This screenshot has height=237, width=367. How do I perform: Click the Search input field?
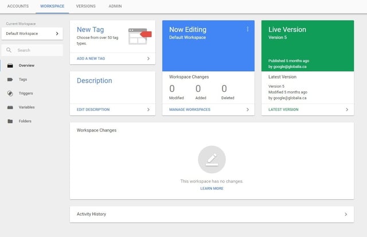tap(32, 50)
